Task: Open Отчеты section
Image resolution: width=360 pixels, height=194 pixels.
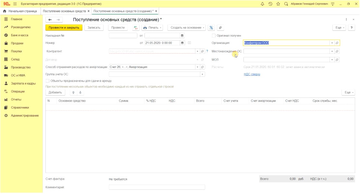Action: [x=16, y=99]
